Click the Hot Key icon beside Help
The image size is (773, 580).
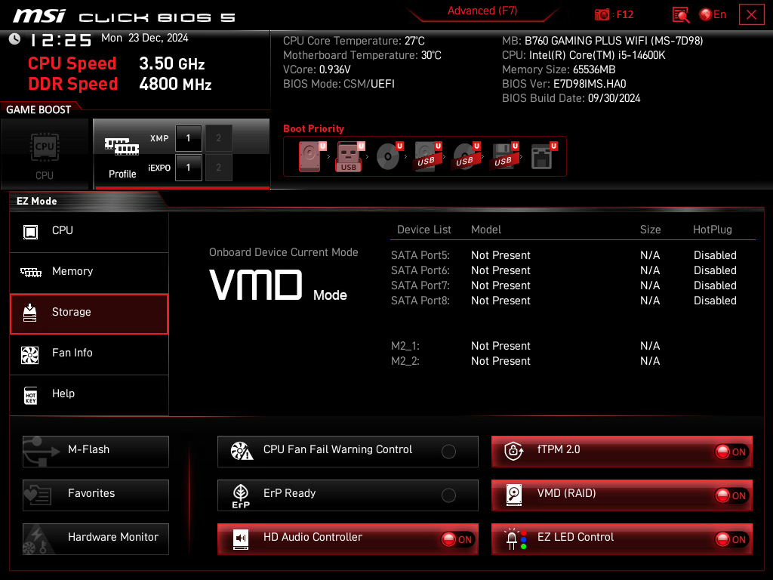pyautogui.click(x=30, y=396)
